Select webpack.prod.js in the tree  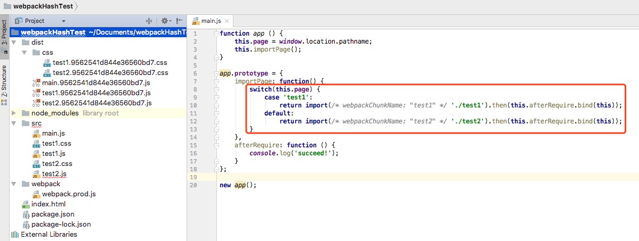pos(69,194)
